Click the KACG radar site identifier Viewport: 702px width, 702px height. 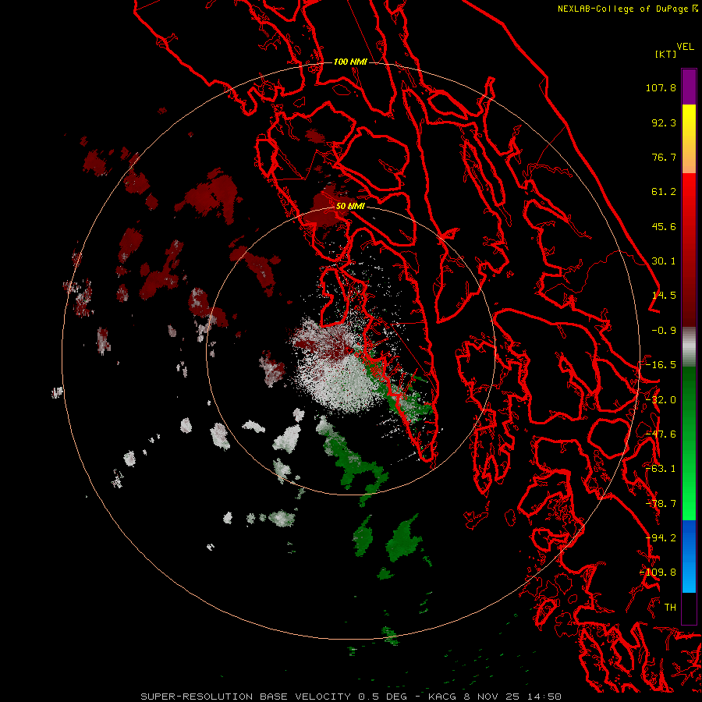tap(443, 697)
